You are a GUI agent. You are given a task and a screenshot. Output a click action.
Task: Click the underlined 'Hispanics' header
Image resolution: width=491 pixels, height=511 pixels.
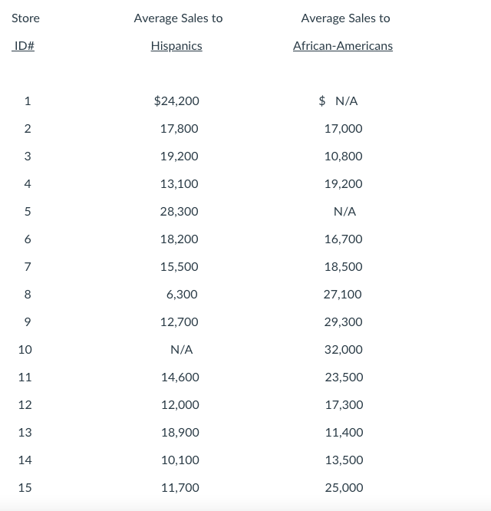[176, 46]
